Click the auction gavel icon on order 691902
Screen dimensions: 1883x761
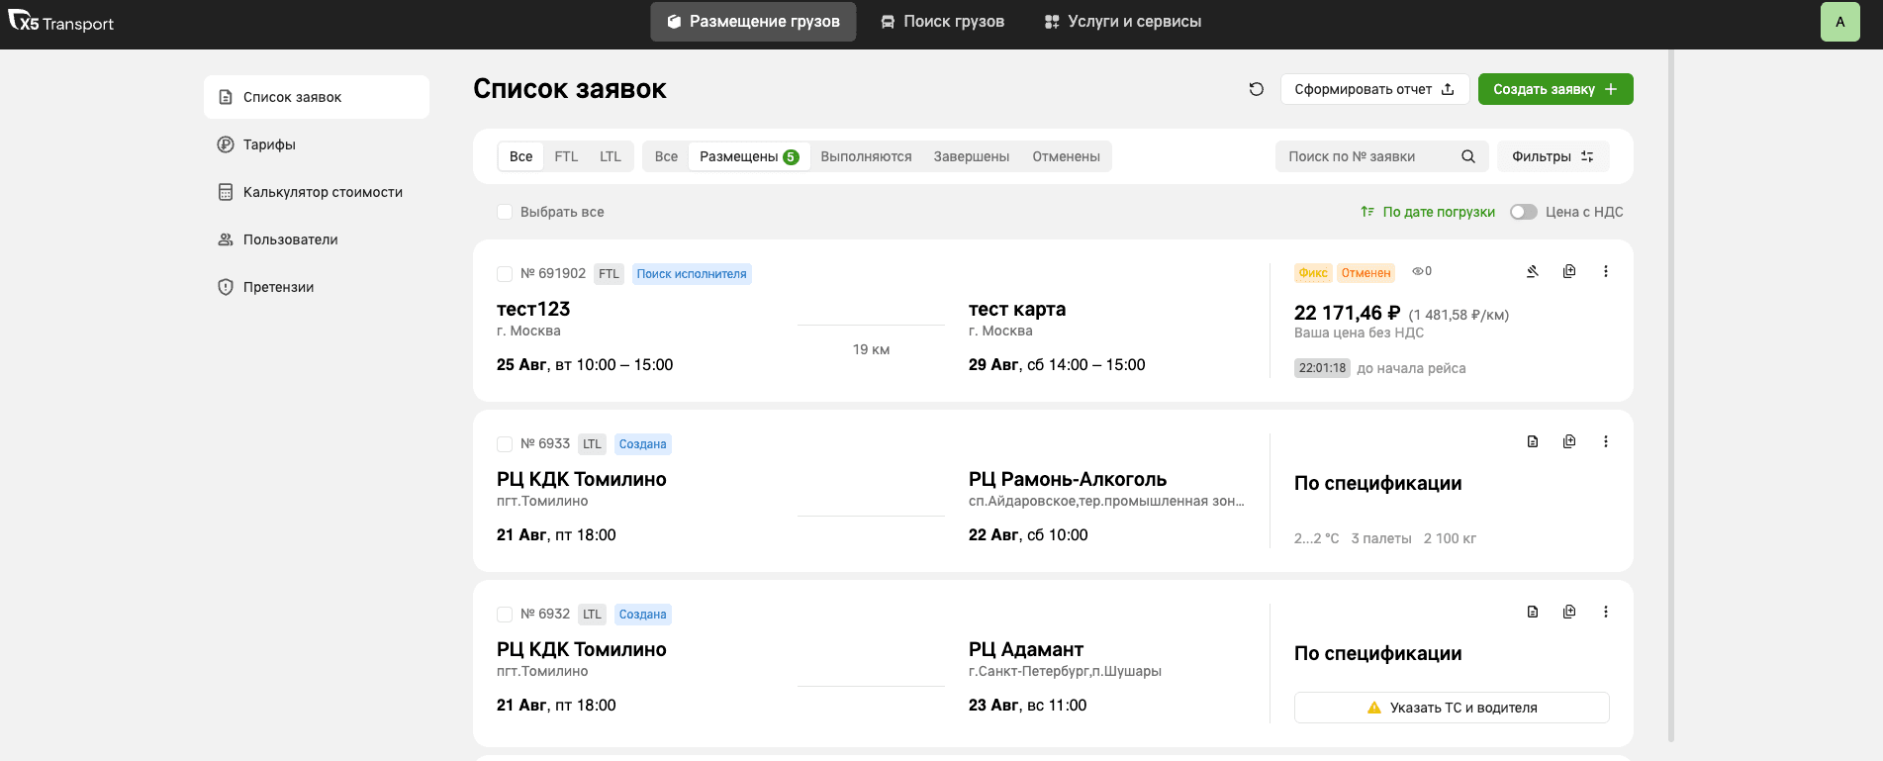coord(1533,271)
